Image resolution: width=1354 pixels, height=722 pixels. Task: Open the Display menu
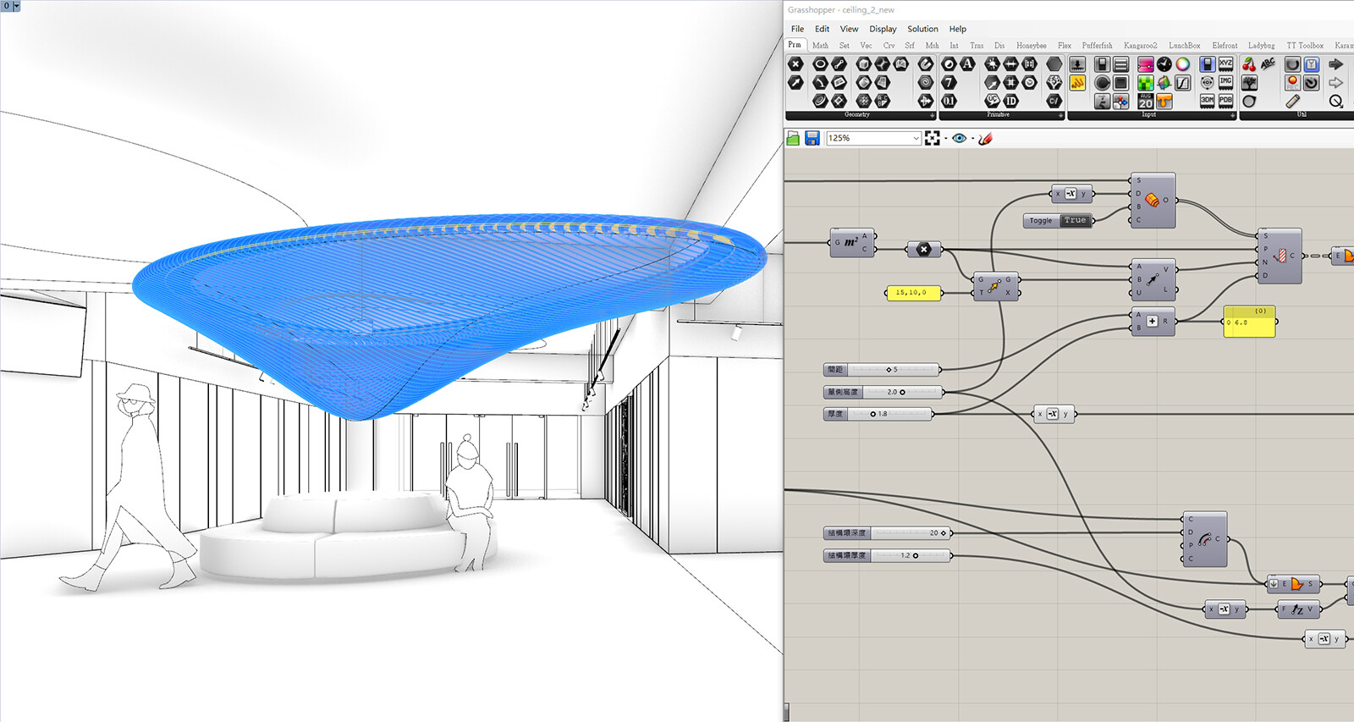point(883,29)
